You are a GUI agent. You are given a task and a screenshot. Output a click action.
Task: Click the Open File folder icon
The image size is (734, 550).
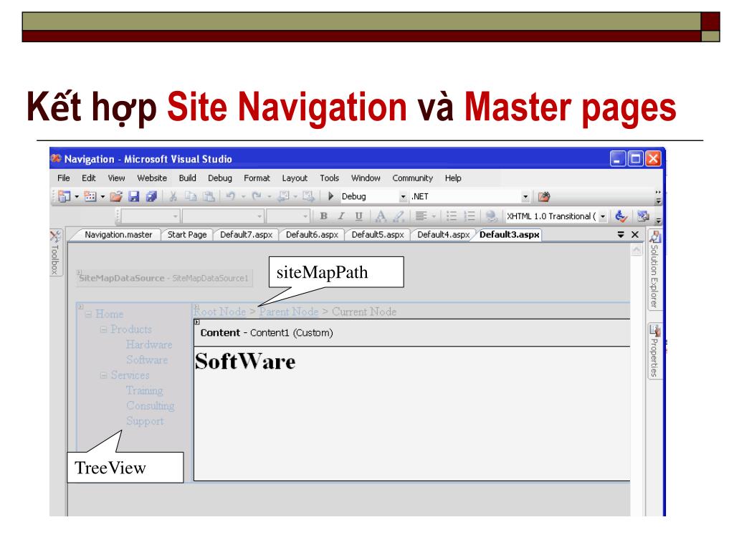pyautogui.click(x=116, y=196)
